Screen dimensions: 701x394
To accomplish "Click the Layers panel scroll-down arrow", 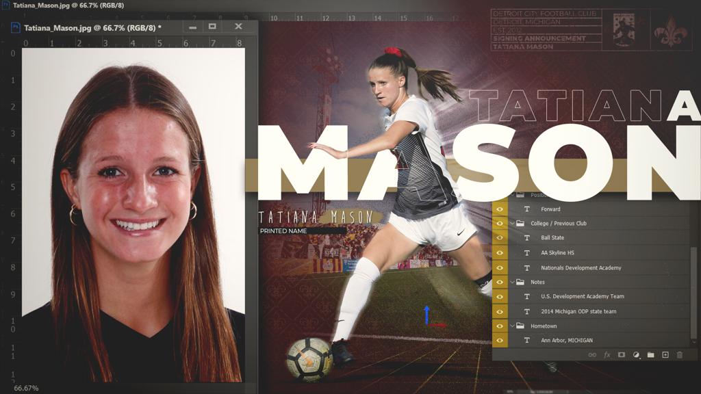I will 693,342.
